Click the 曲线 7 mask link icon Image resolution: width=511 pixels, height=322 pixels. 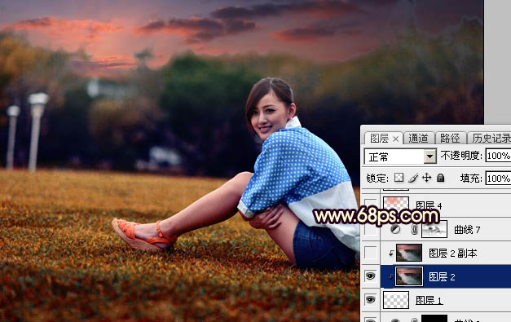pos(414,230)
